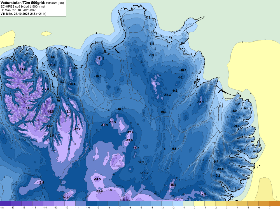The image size is (280, 209).
Task: Click the -13.2 temperature label
Action: pos(65,197)
